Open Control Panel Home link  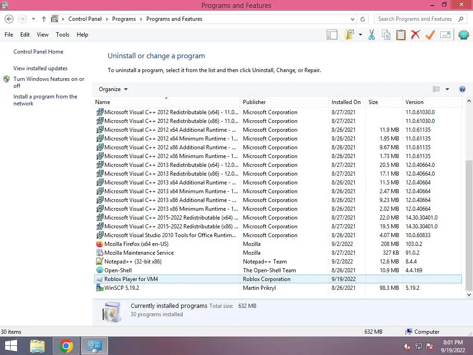coord(38,52)
